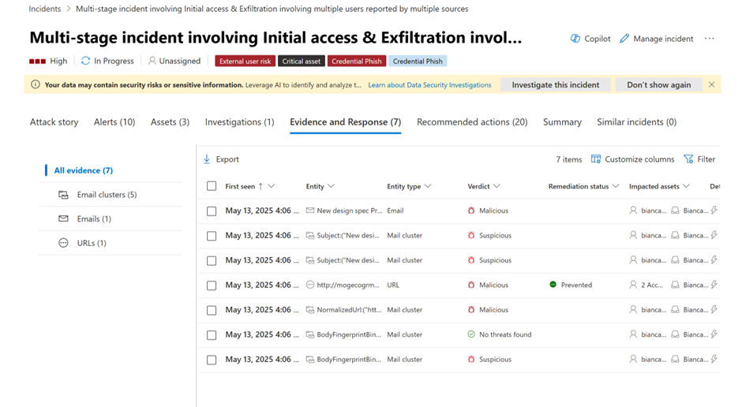Click the Manage incident pencil icon
The height and width of the screenshot is (407, 742).
click(x=624, y=39)
